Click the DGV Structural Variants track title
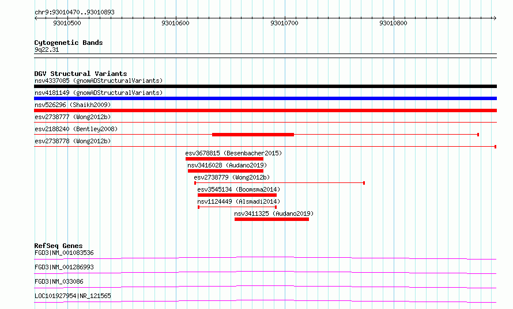513x309 pixels. (x=81, y=74)
